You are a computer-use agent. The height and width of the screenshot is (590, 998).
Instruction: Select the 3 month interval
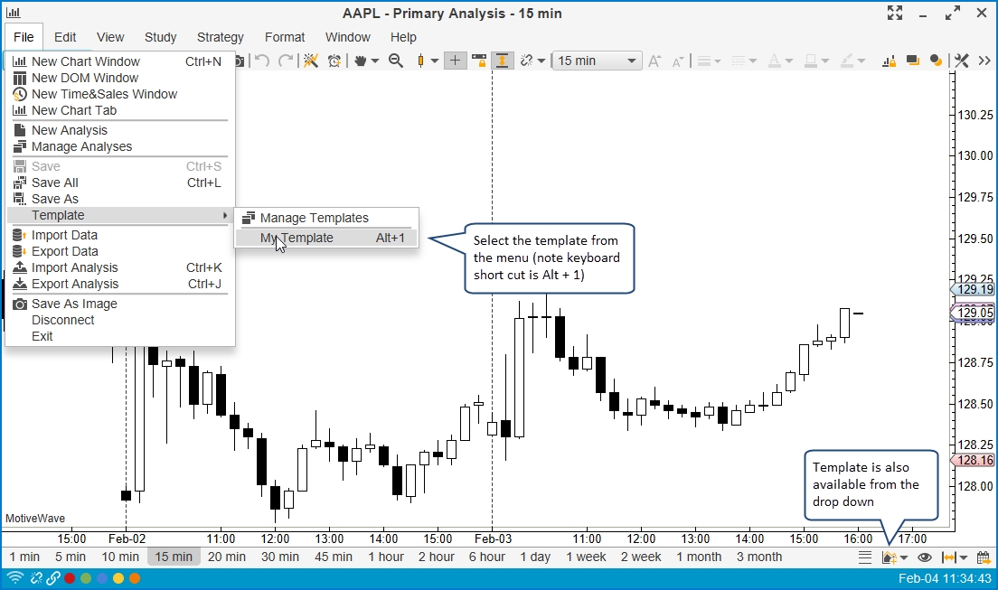pyautogui.click(x=759, y=557)
